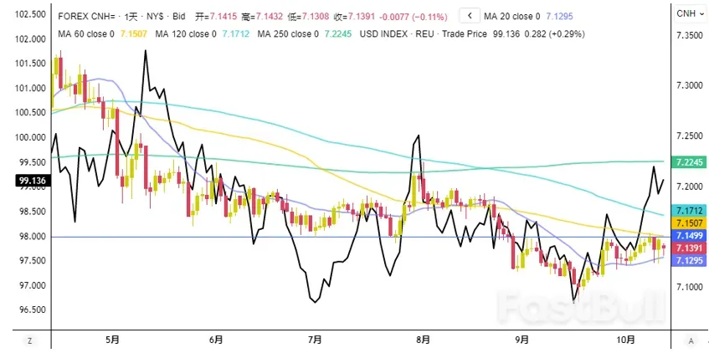Click the black 99.136 left axis label
709x353 pixels.
(30, 181)
